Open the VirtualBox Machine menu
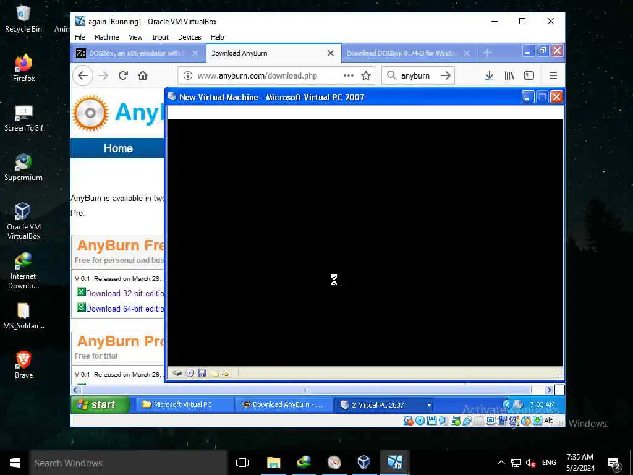 pyautogui.click(x=106, y=37)
